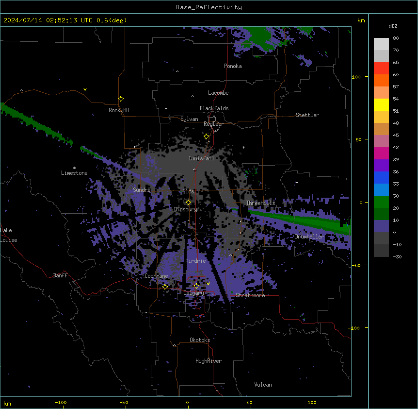
Task: Click the dBZ legend heading
Action: 393,26
